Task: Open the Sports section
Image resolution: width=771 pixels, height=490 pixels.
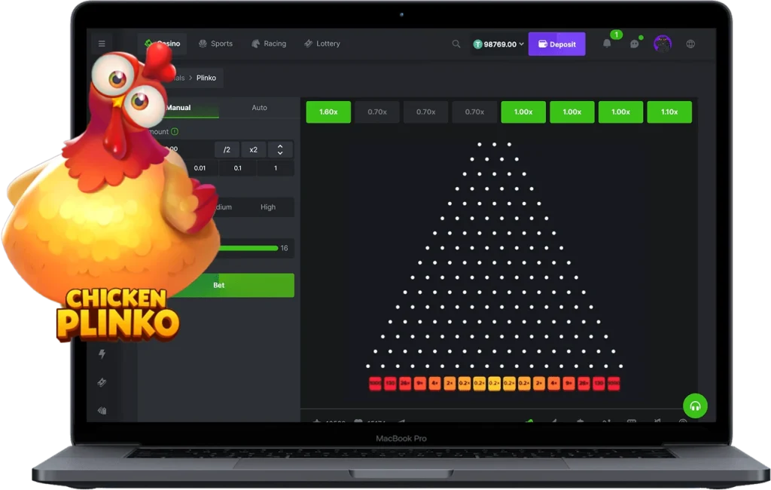Action: [x=216, y=43]
